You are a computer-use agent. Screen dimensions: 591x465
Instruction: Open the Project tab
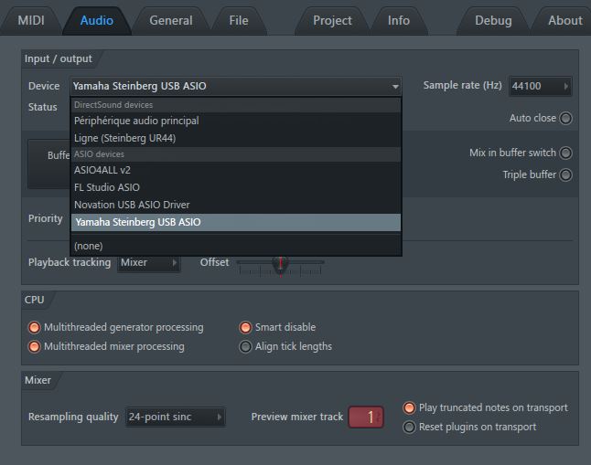(x=332, y=20)
